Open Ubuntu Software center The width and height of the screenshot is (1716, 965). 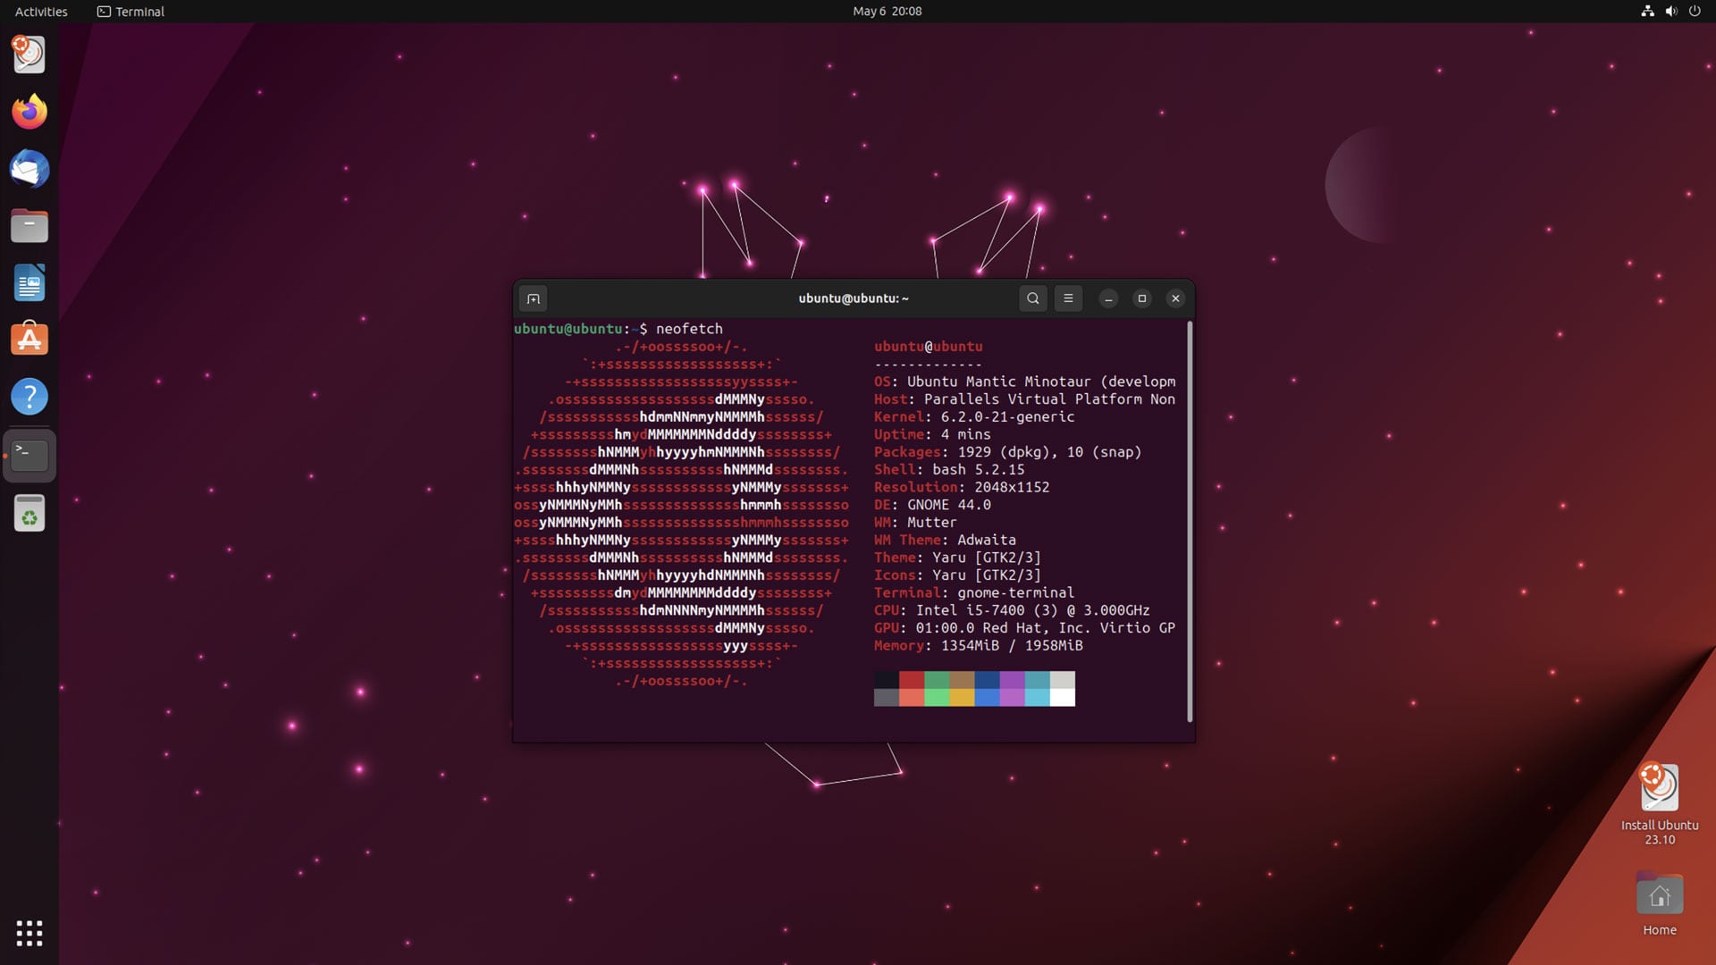pos(29,340)
